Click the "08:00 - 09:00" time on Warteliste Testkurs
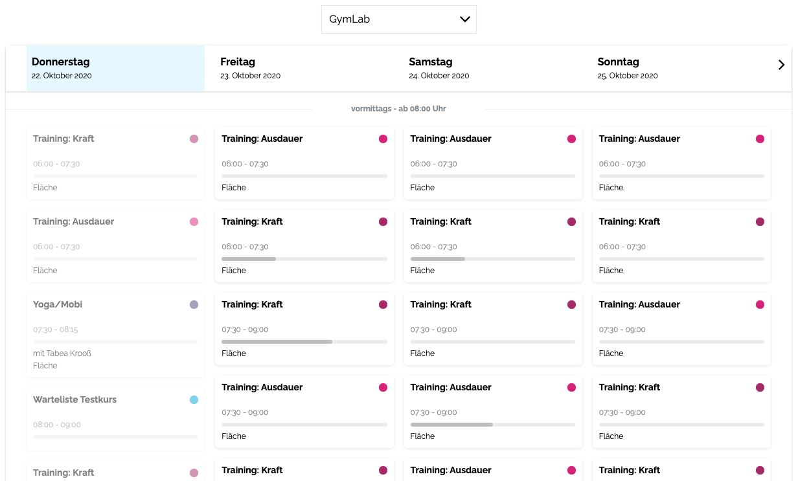798x481 pixels. click(x=57, y=425)
